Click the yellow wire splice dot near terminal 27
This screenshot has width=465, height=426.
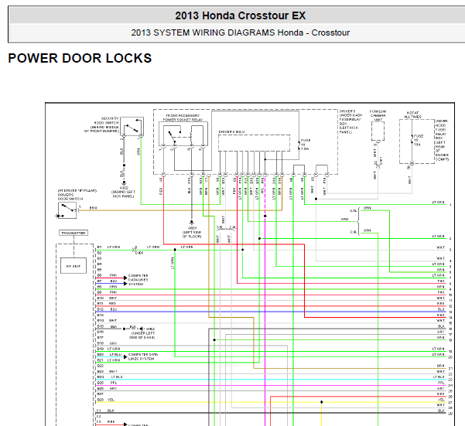click(x=321, y=402)
